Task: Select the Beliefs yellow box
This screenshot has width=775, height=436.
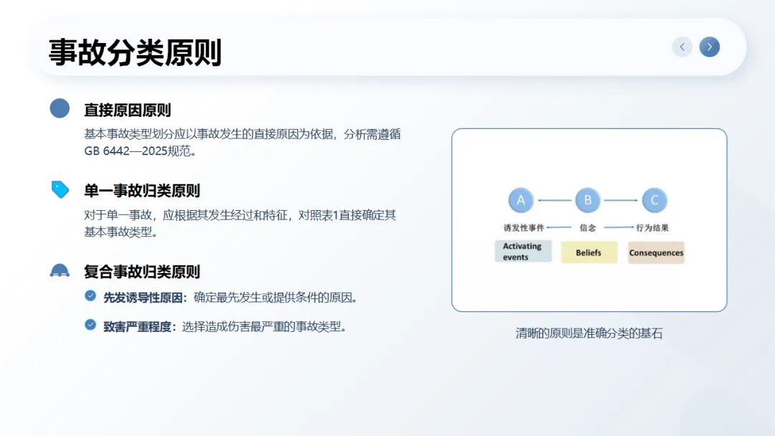Action: [x=588, y=252]
